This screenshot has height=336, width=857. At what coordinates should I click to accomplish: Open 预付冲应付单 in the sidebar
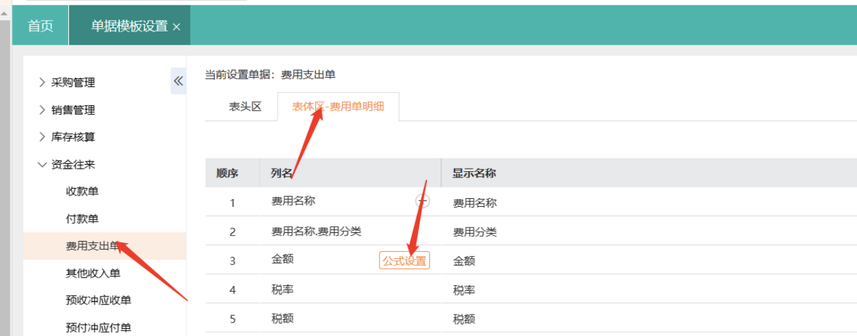point(98,327)
